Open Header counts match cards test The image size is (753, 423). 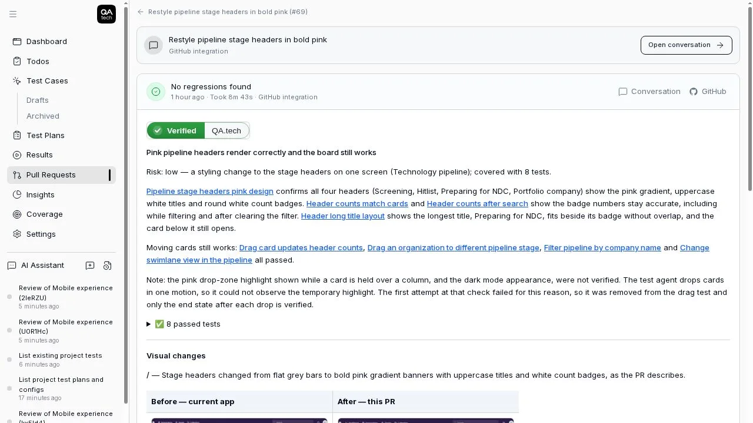click(357, 203)
